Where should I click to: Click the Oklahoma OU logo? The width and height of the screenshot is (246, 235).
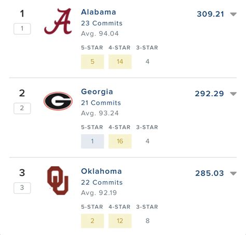click(58, 181)
